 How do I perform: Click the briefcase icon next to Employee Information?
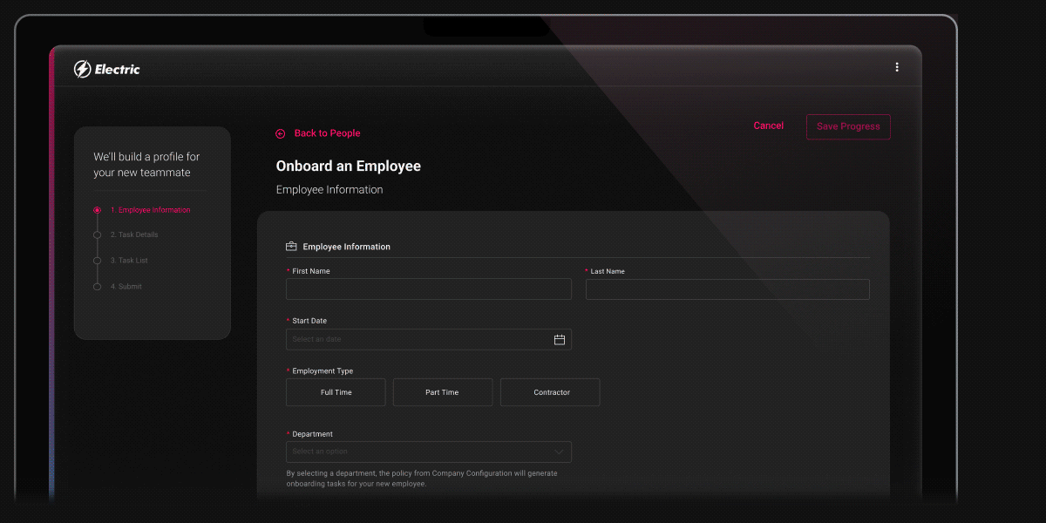292,247
